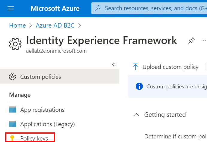Screen dimensions: 207x142
Task: Click the blue info icon in banner
Action: point(139,87)
